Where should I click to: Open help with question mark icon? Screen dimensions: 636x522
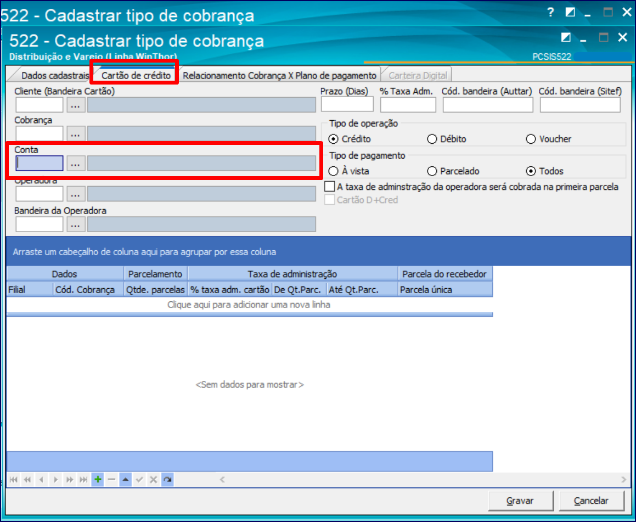point(550,13)
